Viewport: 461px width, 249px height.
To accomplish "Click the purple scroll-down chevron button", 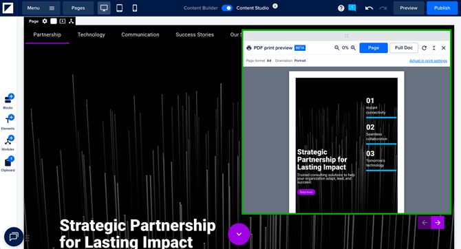I will point(239,234).
